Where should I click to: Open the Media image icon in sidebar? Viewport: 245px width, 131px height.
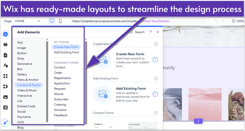[x=5, y=97]
